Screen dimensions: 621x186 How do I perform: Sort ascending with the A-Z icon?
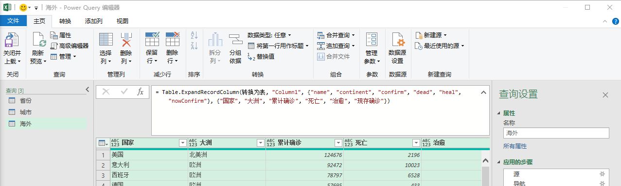(194, 35)
